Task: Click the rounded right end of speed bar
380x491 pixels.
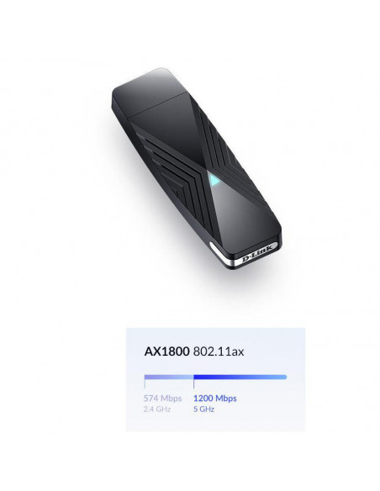Action: (284, 377)
